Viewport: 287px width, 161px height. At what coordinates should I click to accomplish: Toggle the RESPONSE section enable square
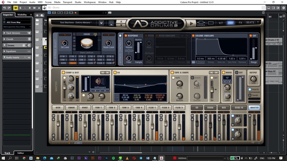point(126,35)
